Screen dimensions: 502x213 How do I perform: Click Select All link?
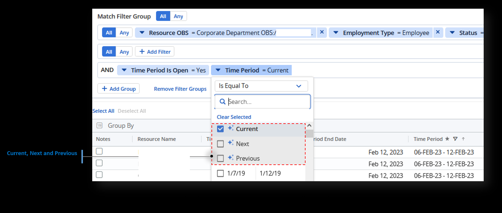click(103, 111)
